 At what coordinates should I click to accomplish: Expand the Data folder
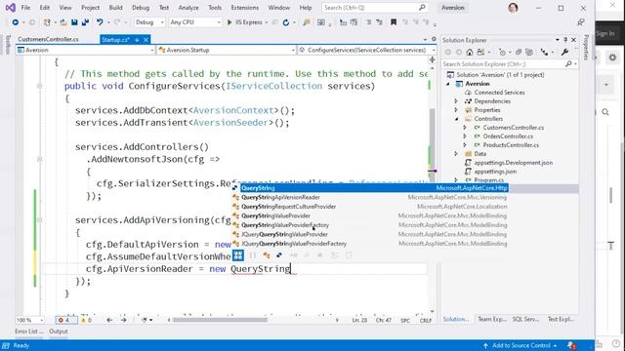point(456,154)
